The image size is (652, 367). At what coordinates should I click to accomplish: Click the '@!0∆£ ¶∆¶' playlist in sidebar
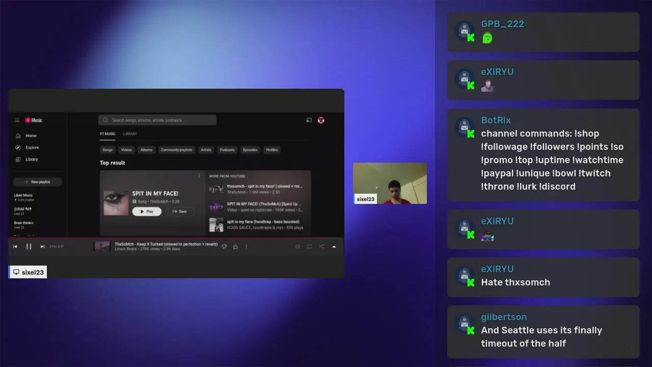(23, 211)
